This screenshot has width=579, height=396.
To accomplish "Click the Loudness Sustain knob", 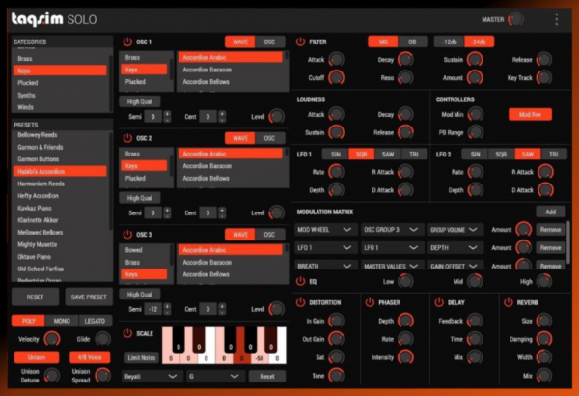I will 336,132.
